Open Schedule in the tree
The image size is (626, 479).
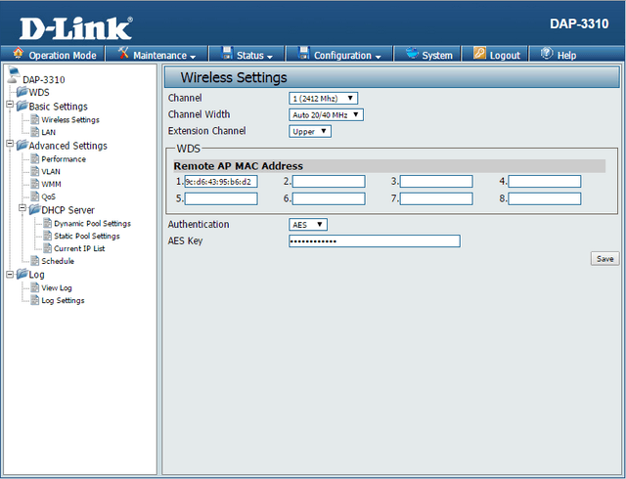point(58,261)
